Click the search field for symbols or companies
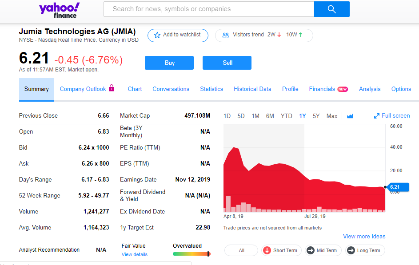This screenshot has width=419, height=265. coord(209,9)
